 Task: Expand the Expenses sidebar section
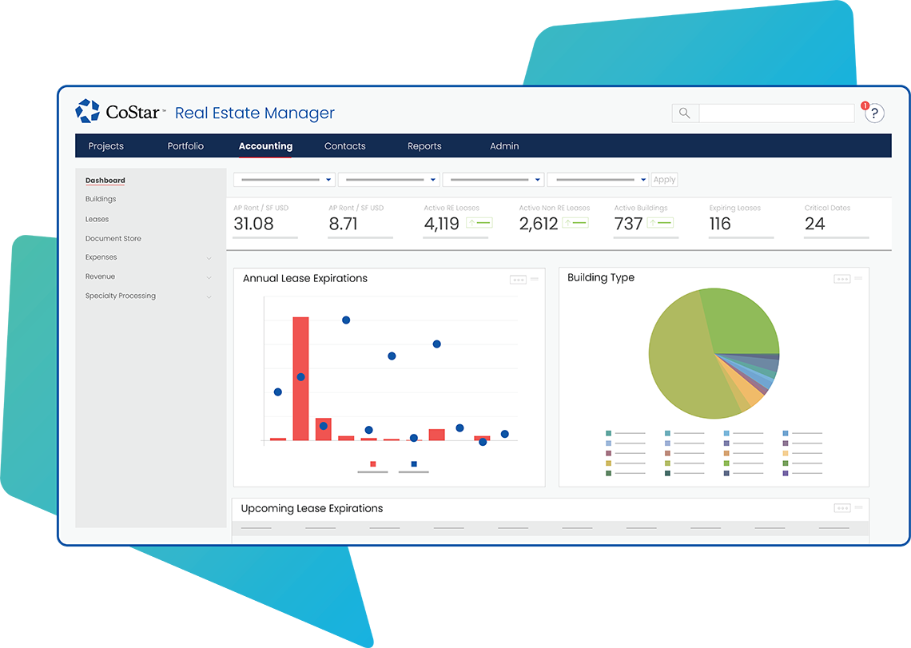pos(209,258)
